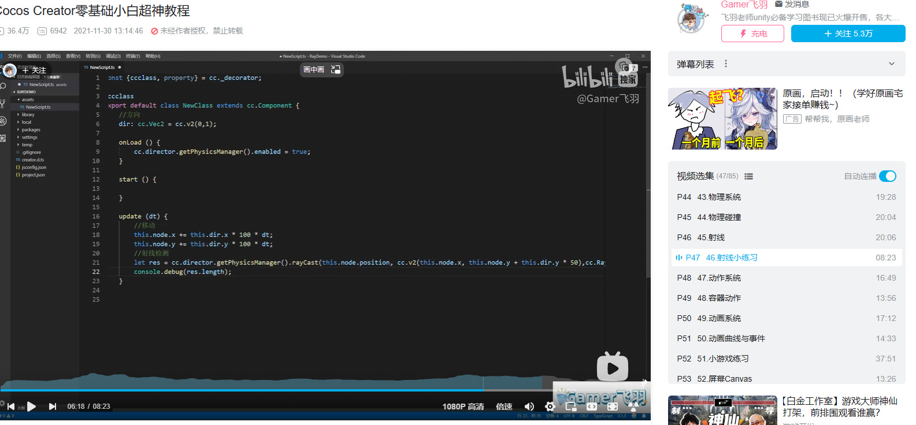Select episode P53 52.屏幕Canvas

click(x=787, y=378)
